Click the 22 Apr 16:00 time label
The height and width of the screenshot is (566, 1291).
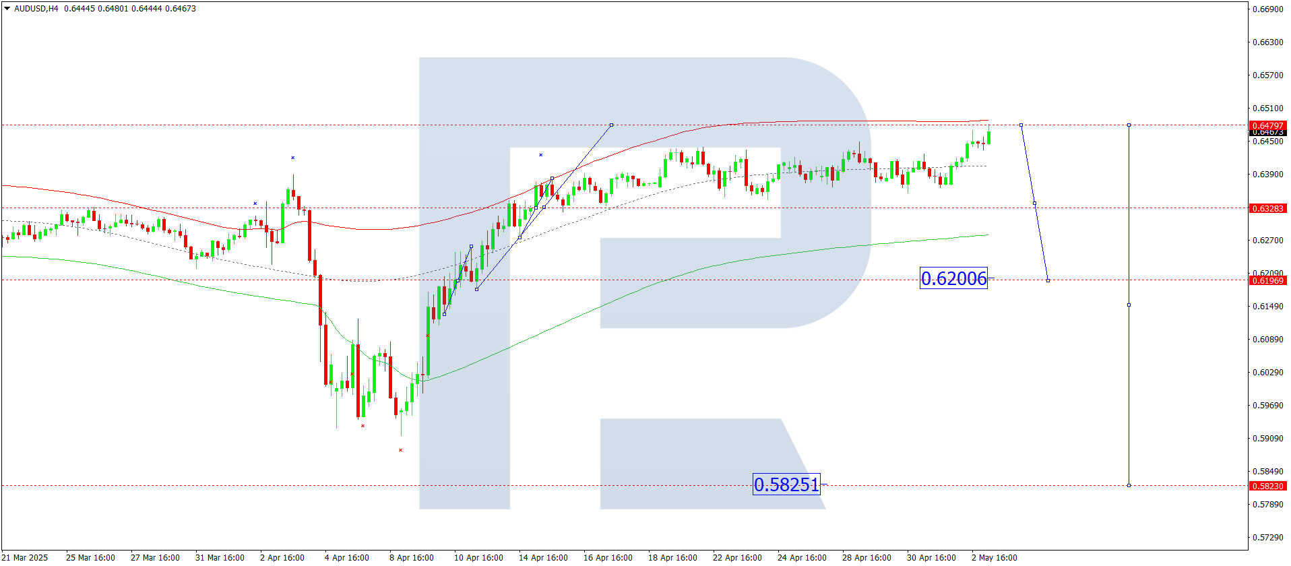(737, 558)
